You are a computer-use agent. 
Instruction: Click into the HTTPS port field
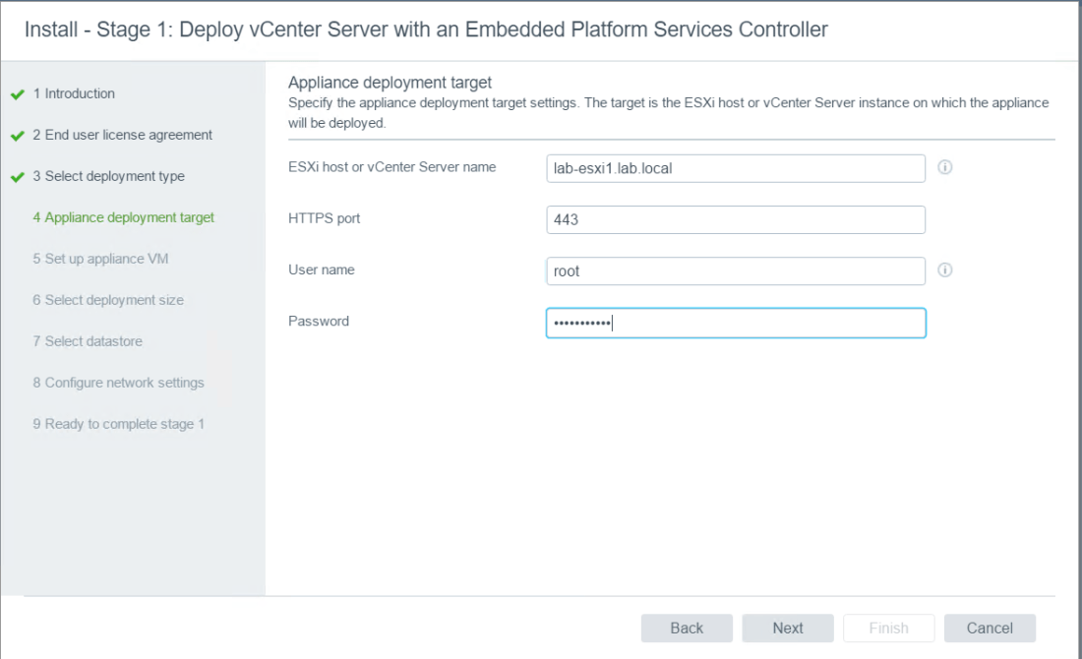pos(735,219)
